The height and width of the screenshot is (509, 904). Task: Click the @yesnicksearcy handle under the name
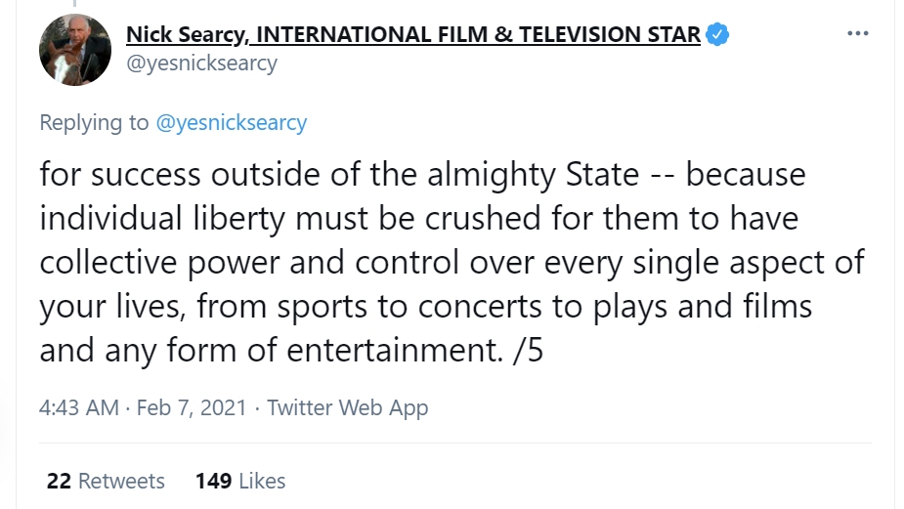pos(201,63)
